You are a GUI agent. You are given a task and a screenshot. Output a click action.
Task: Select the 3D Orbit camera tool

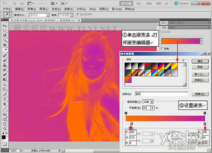pyautogui.click(x=5, y=119)
